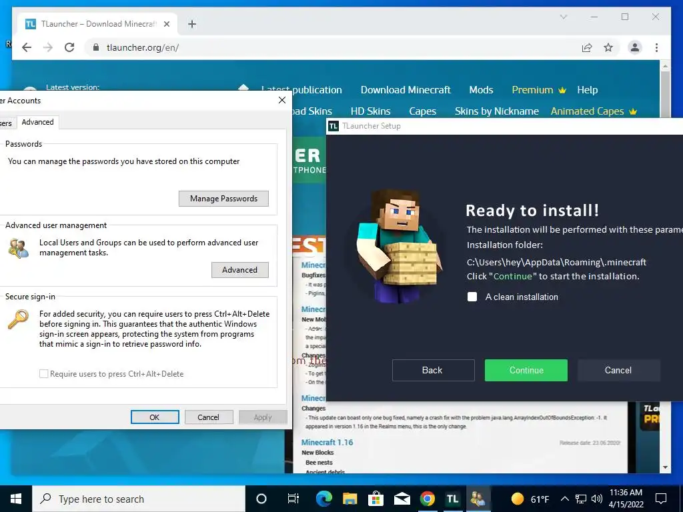Switch to User Accounts in the taskbar

click(x=478, y=499)
